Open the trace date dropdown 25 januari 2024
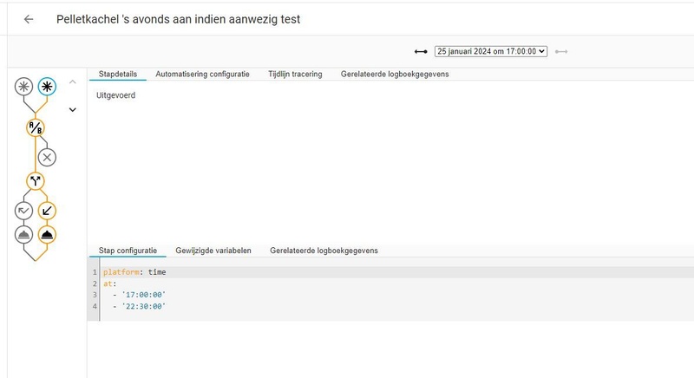The image size is (694, 378). pos(491,51)
